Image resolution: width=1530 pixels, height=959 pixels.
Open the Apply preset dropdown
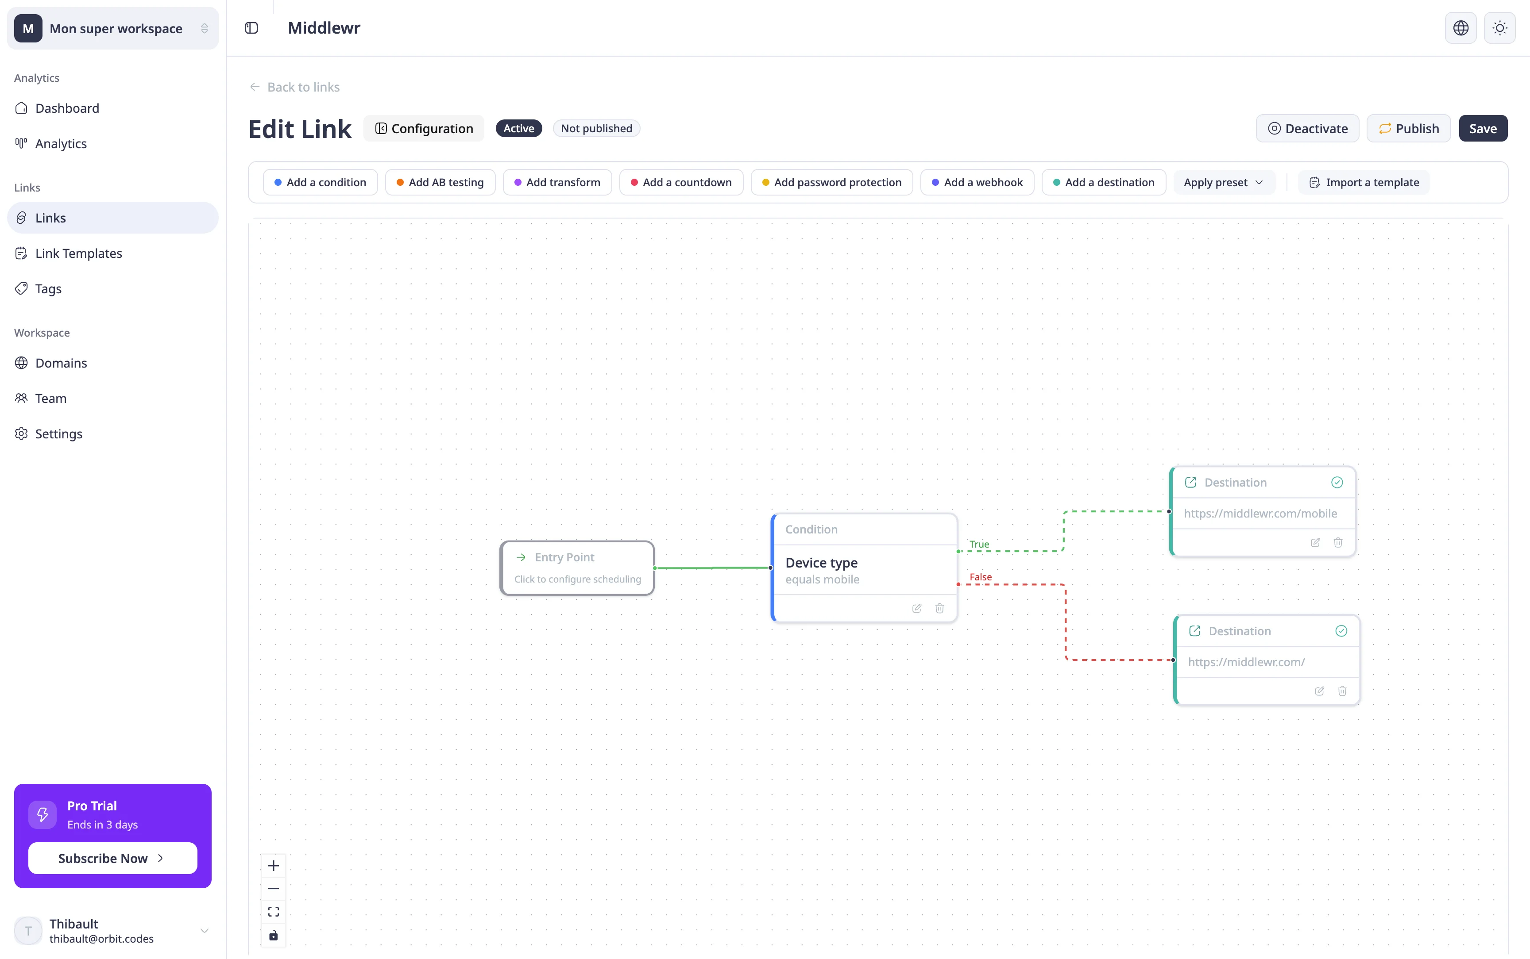tap(1224, 183)
